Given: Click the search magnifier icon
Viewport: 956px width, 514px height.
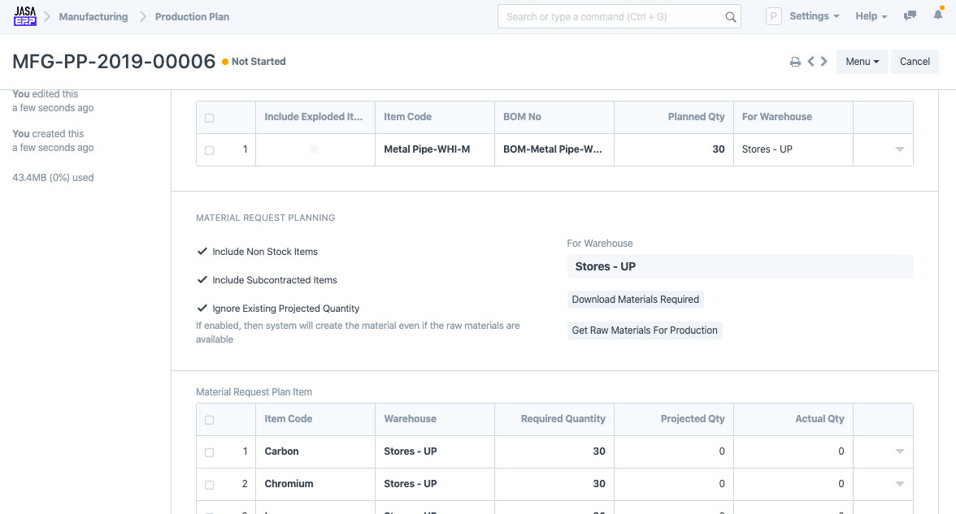Looking at the screenshot, I should [730, 17].
